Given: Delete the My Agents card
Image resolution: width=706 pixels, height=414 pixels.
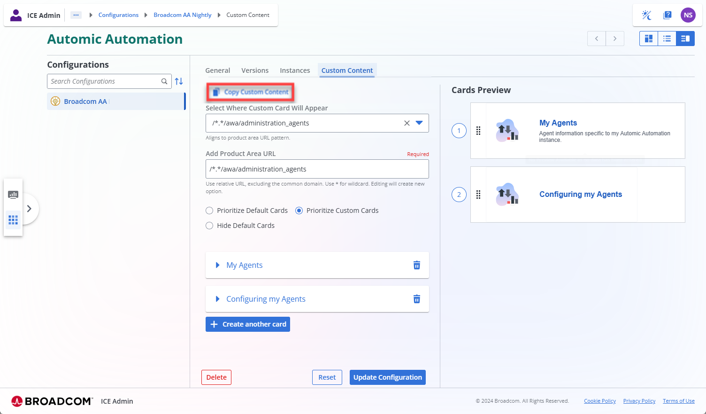Looking at the screenshot, I should 417,265.
